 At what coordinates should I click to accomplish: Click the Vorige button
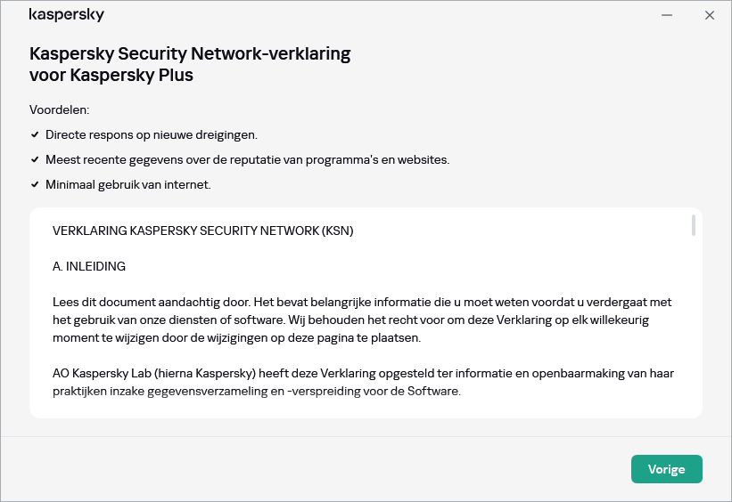(666, 469)
